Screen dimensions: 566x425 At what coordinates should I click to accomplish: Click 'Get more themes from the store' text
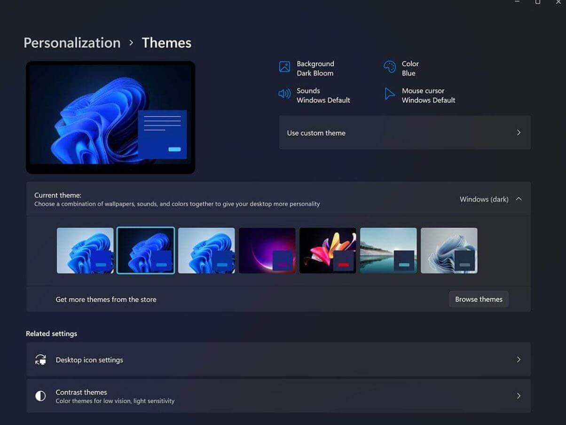(x=106, y=299)
